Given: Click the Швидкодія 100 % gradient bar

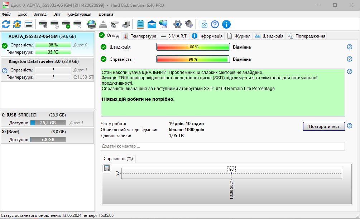Looking at the screenshot, I should click(x=193, y=47).
